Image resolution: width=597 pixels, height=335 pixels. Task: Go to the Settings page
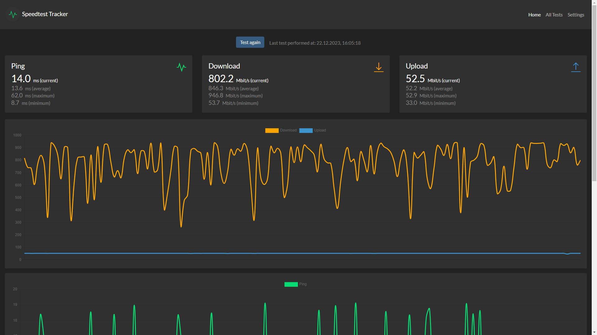[576, 15]
